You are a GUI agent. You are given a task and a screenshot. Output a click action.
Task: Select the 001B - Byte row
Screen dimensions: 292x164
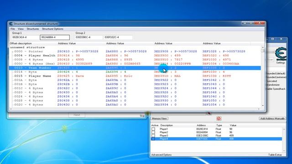click(135, 84)
